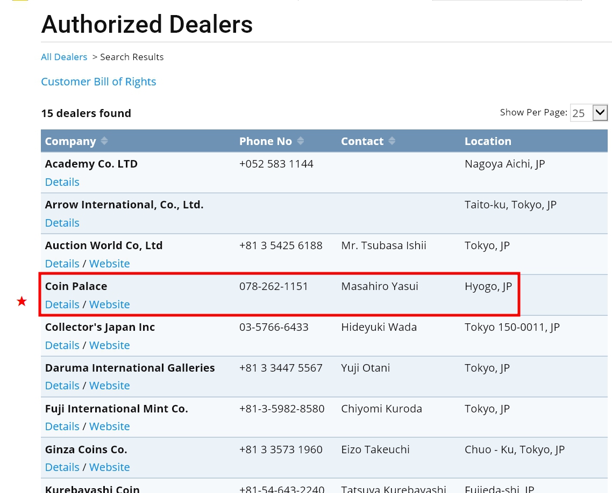Visit Collector's Japan Inc Website
This screenshot has width=612, height=493.
click(x=109, y=345)
